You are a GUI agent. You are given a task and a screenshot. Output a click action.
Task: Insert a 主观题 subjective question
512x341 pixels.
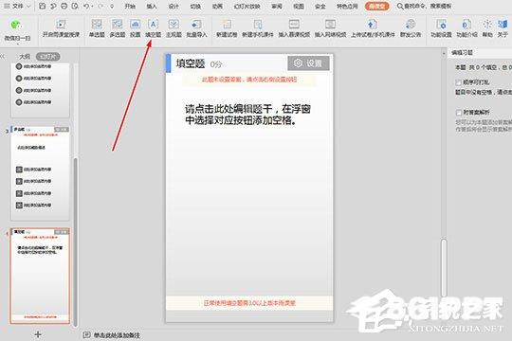pyautogui.click(x=174, y=28)
